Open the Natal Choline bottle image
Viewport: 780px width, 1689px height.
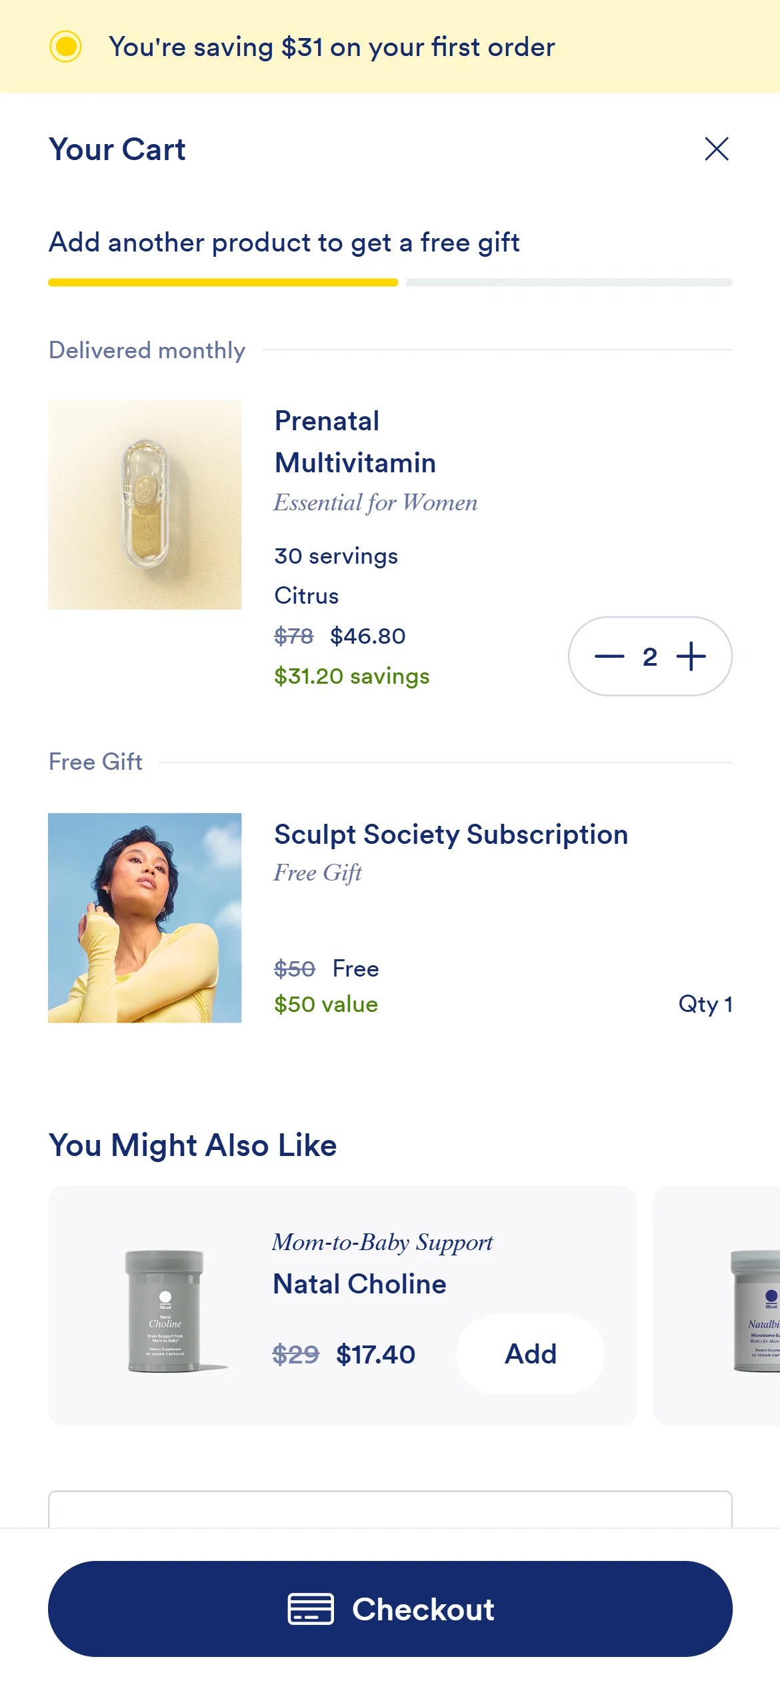pos(165,1310)
